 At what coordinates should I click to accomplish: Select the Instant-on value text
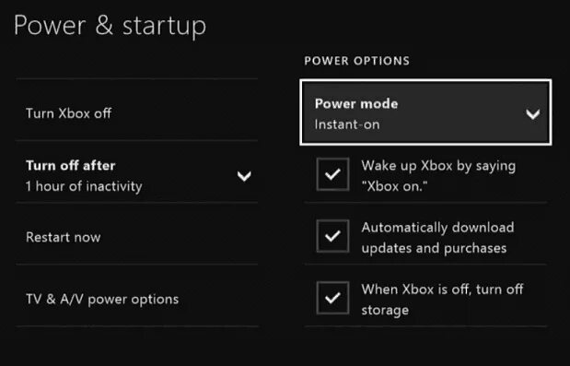point(347,124)
